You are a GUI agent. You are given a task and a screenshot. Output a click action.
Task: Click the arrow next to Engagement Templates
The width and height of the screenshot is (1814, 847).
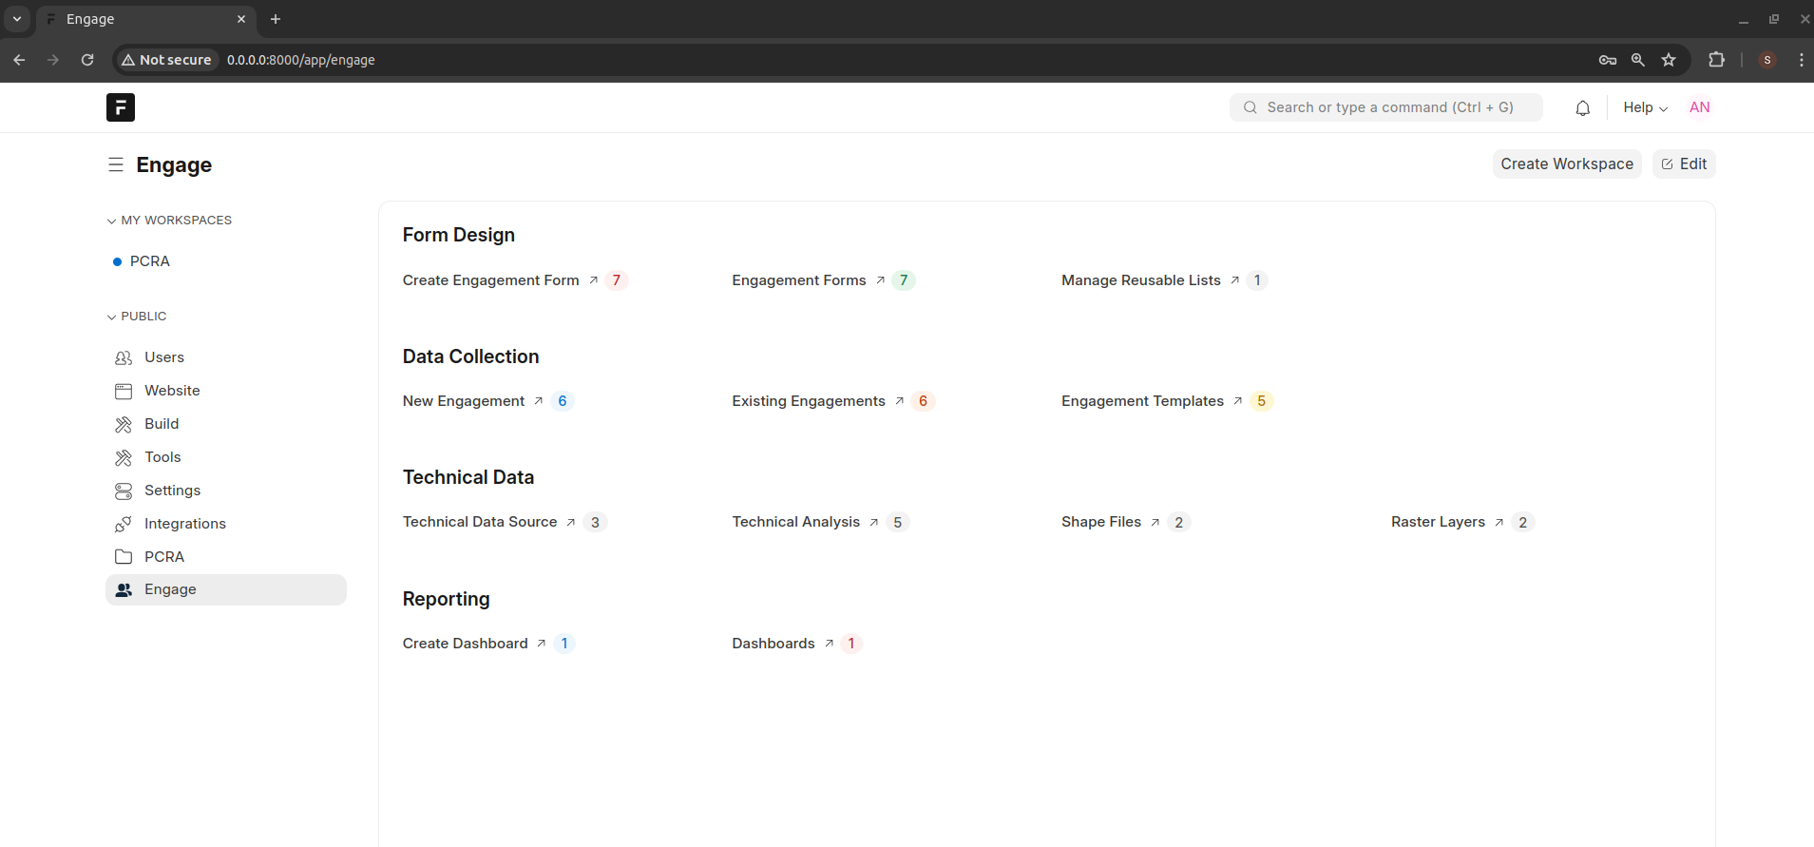[x=1237, y=401]
